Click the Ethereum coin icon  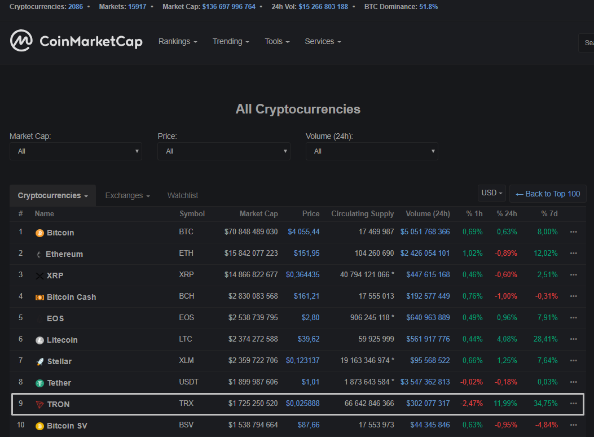point(38,254)
